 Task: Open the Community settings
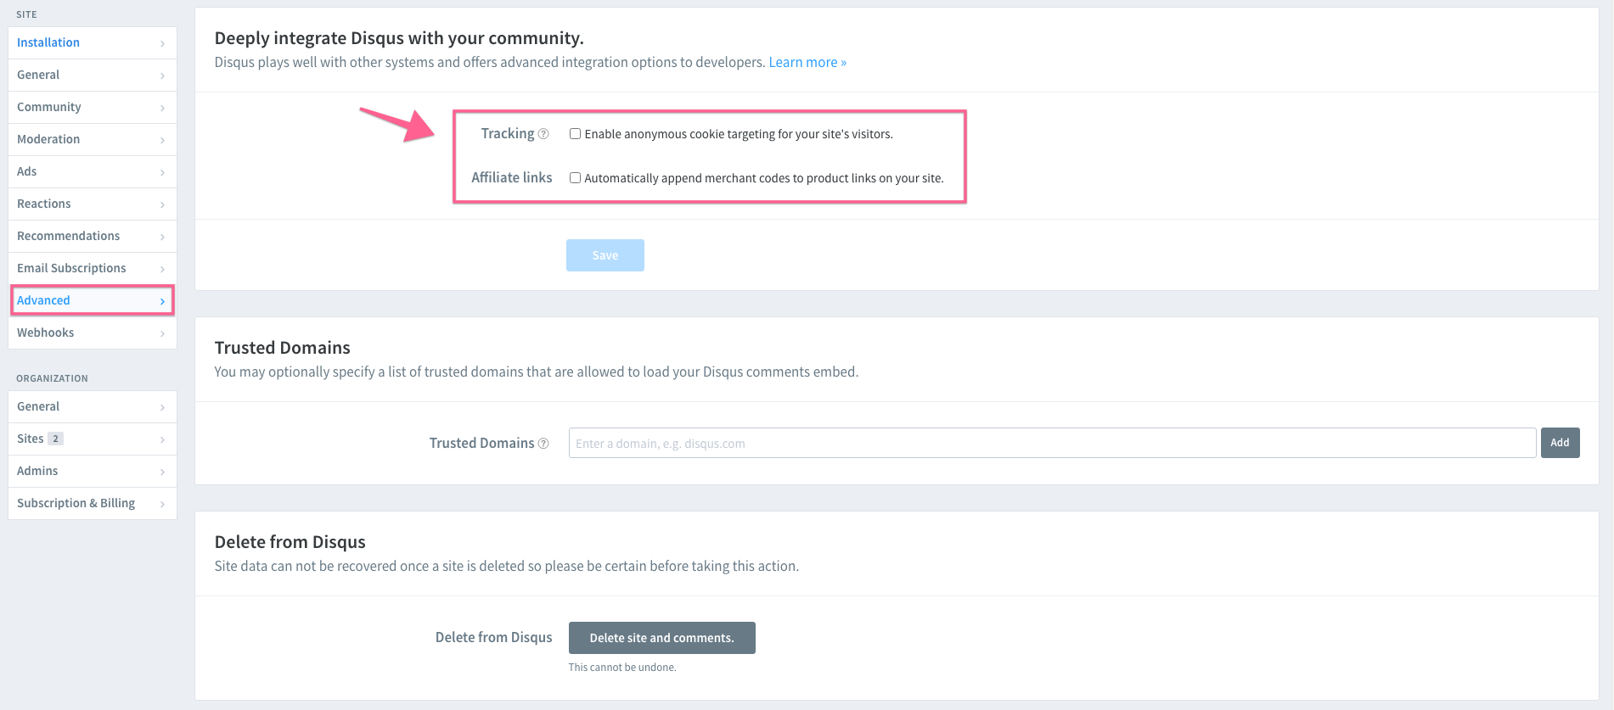[x=93, y=107]
